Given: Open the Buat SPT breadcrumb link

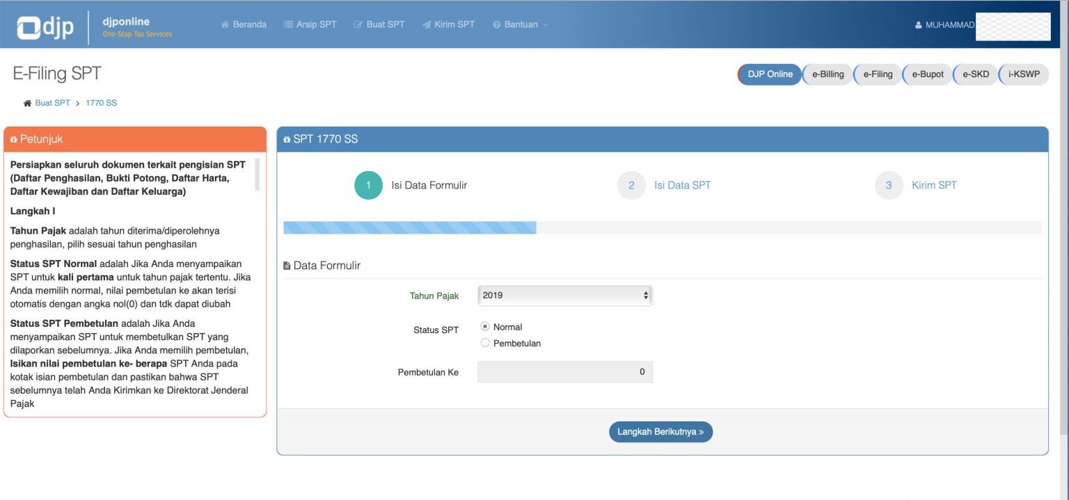Looking at the screenshot, I should (x=52, y=102).
